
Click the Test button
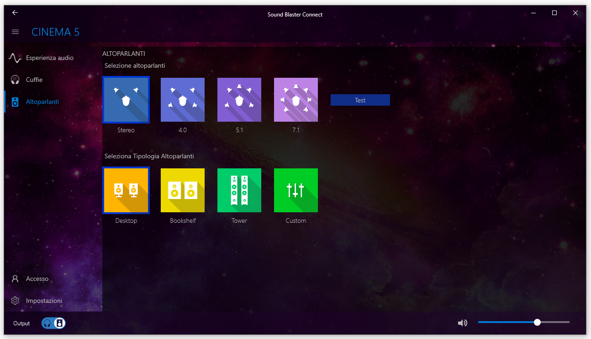[x=360, y=100]
